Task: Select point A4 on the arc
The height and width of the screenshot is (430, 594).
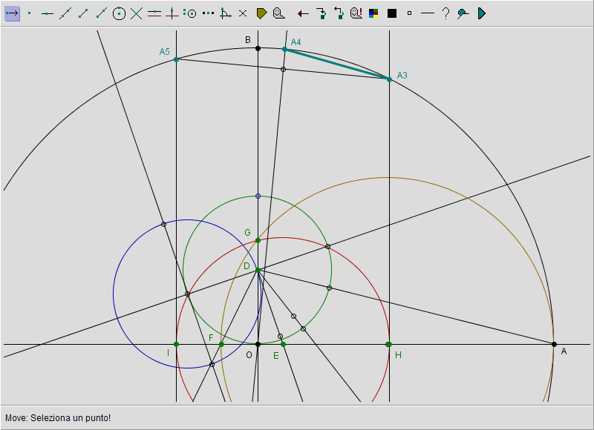Action: tap(284, 49)
